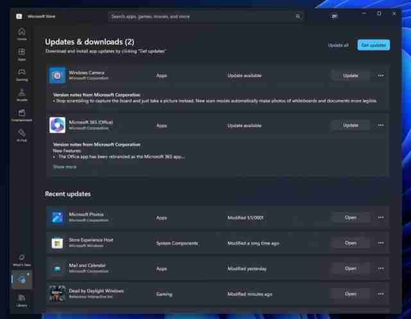Go to the Home section in sidebar
This screenshot has width=411, height=319.
pyautogui.click(x=22, y=34)
